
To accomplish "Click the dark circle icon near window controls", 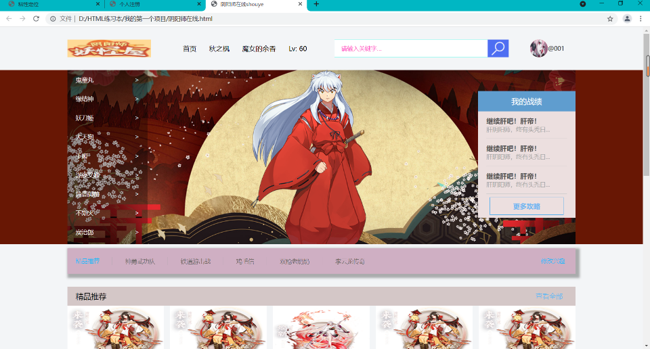I will (x=583, y=4).
